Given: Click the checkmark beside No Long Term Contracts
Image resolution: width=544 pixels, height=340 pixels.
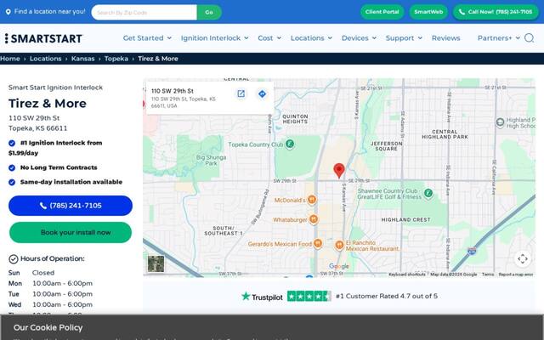Looking at the screenshot, I should pyautogui.click(x=12, y=168).
